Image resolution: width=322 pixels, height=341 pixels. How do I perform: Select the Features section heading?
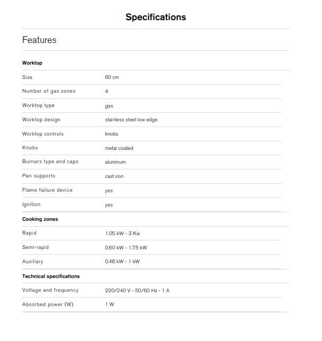coord(39,40)
